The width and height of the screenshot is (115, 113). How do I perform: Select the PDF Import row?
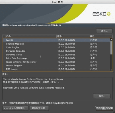click(56, 69)
